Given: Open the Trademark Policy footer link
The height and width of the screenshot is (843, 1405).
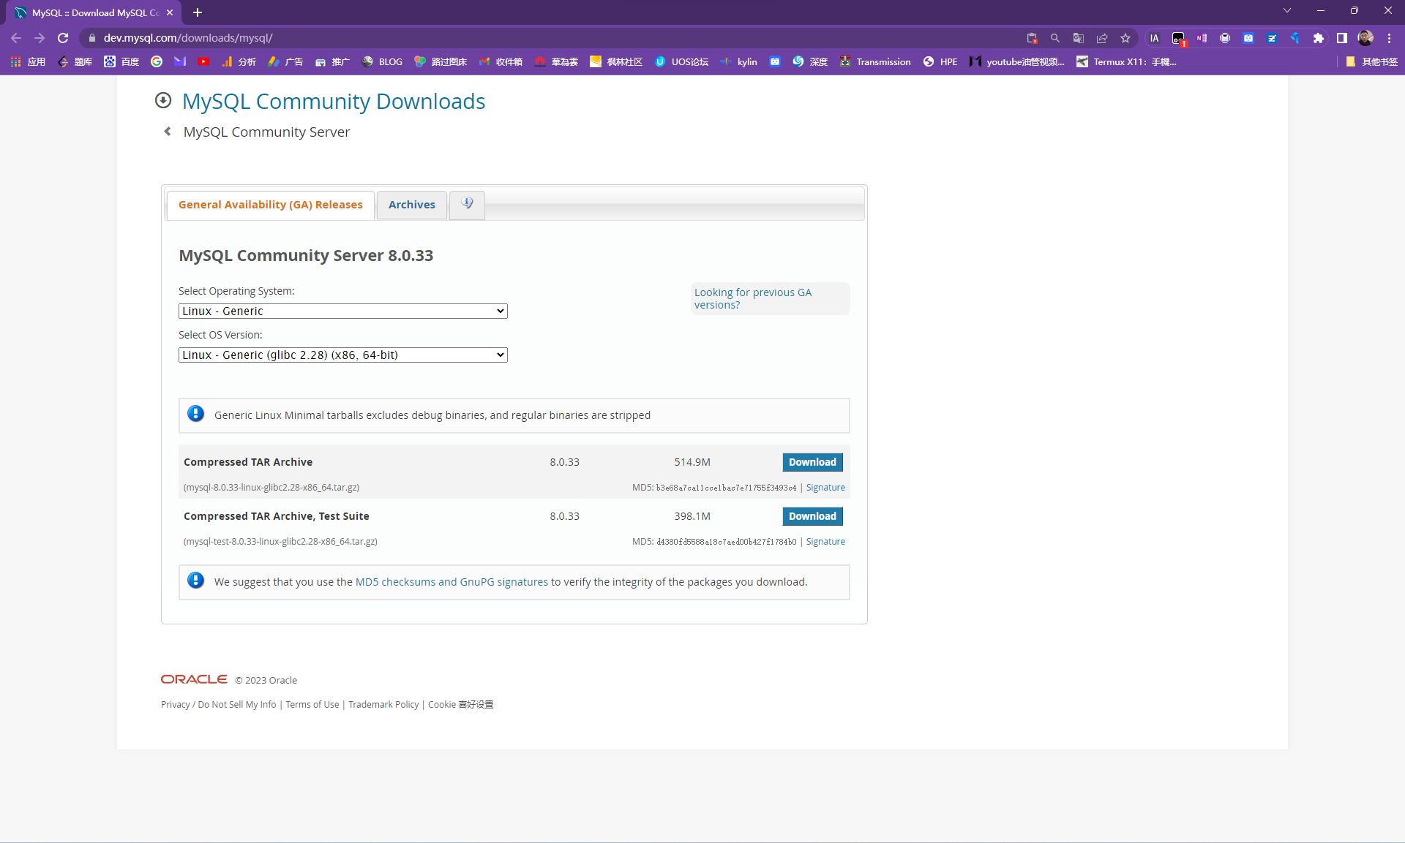Looking at the screenshot, I should pos(383,705).
